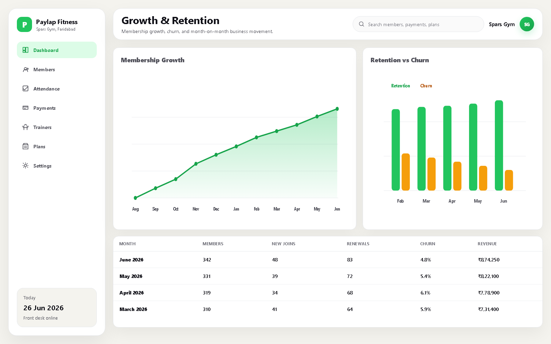Click revenue value ₹7,31,400
Screen dimensions: 551x344
point(488,309)
